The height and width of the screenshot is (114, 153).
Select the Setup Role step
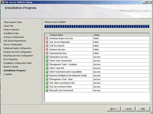[x=8, y=26]
